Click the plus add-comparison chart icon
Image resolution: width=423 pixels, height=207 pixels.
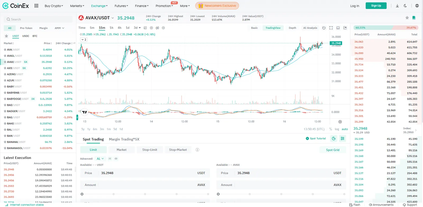click(163, 28)
